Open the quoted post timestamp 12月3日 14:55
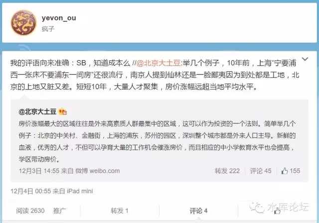319x223 pixels. 39,171
